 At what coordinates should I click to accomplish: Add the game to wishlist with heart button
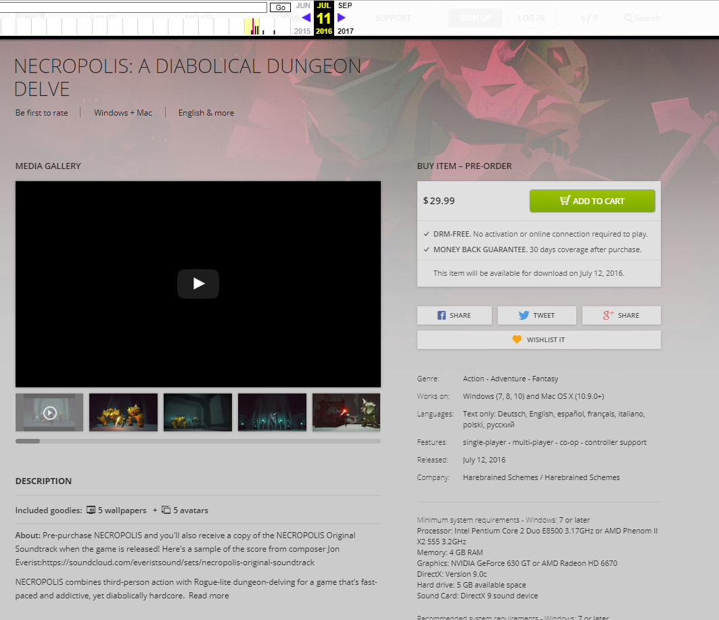(x=539, y=339)
